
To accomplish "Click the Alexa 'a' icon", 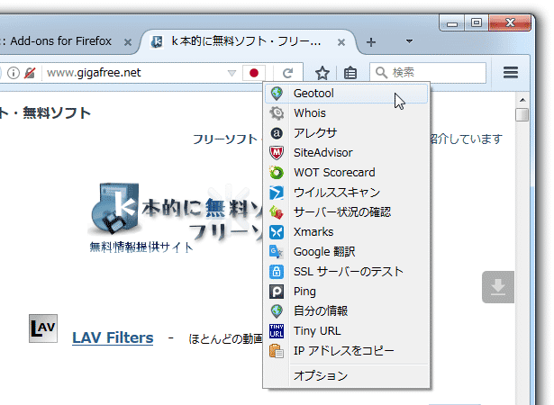I will pyautogui.click(x=277, y=133).
